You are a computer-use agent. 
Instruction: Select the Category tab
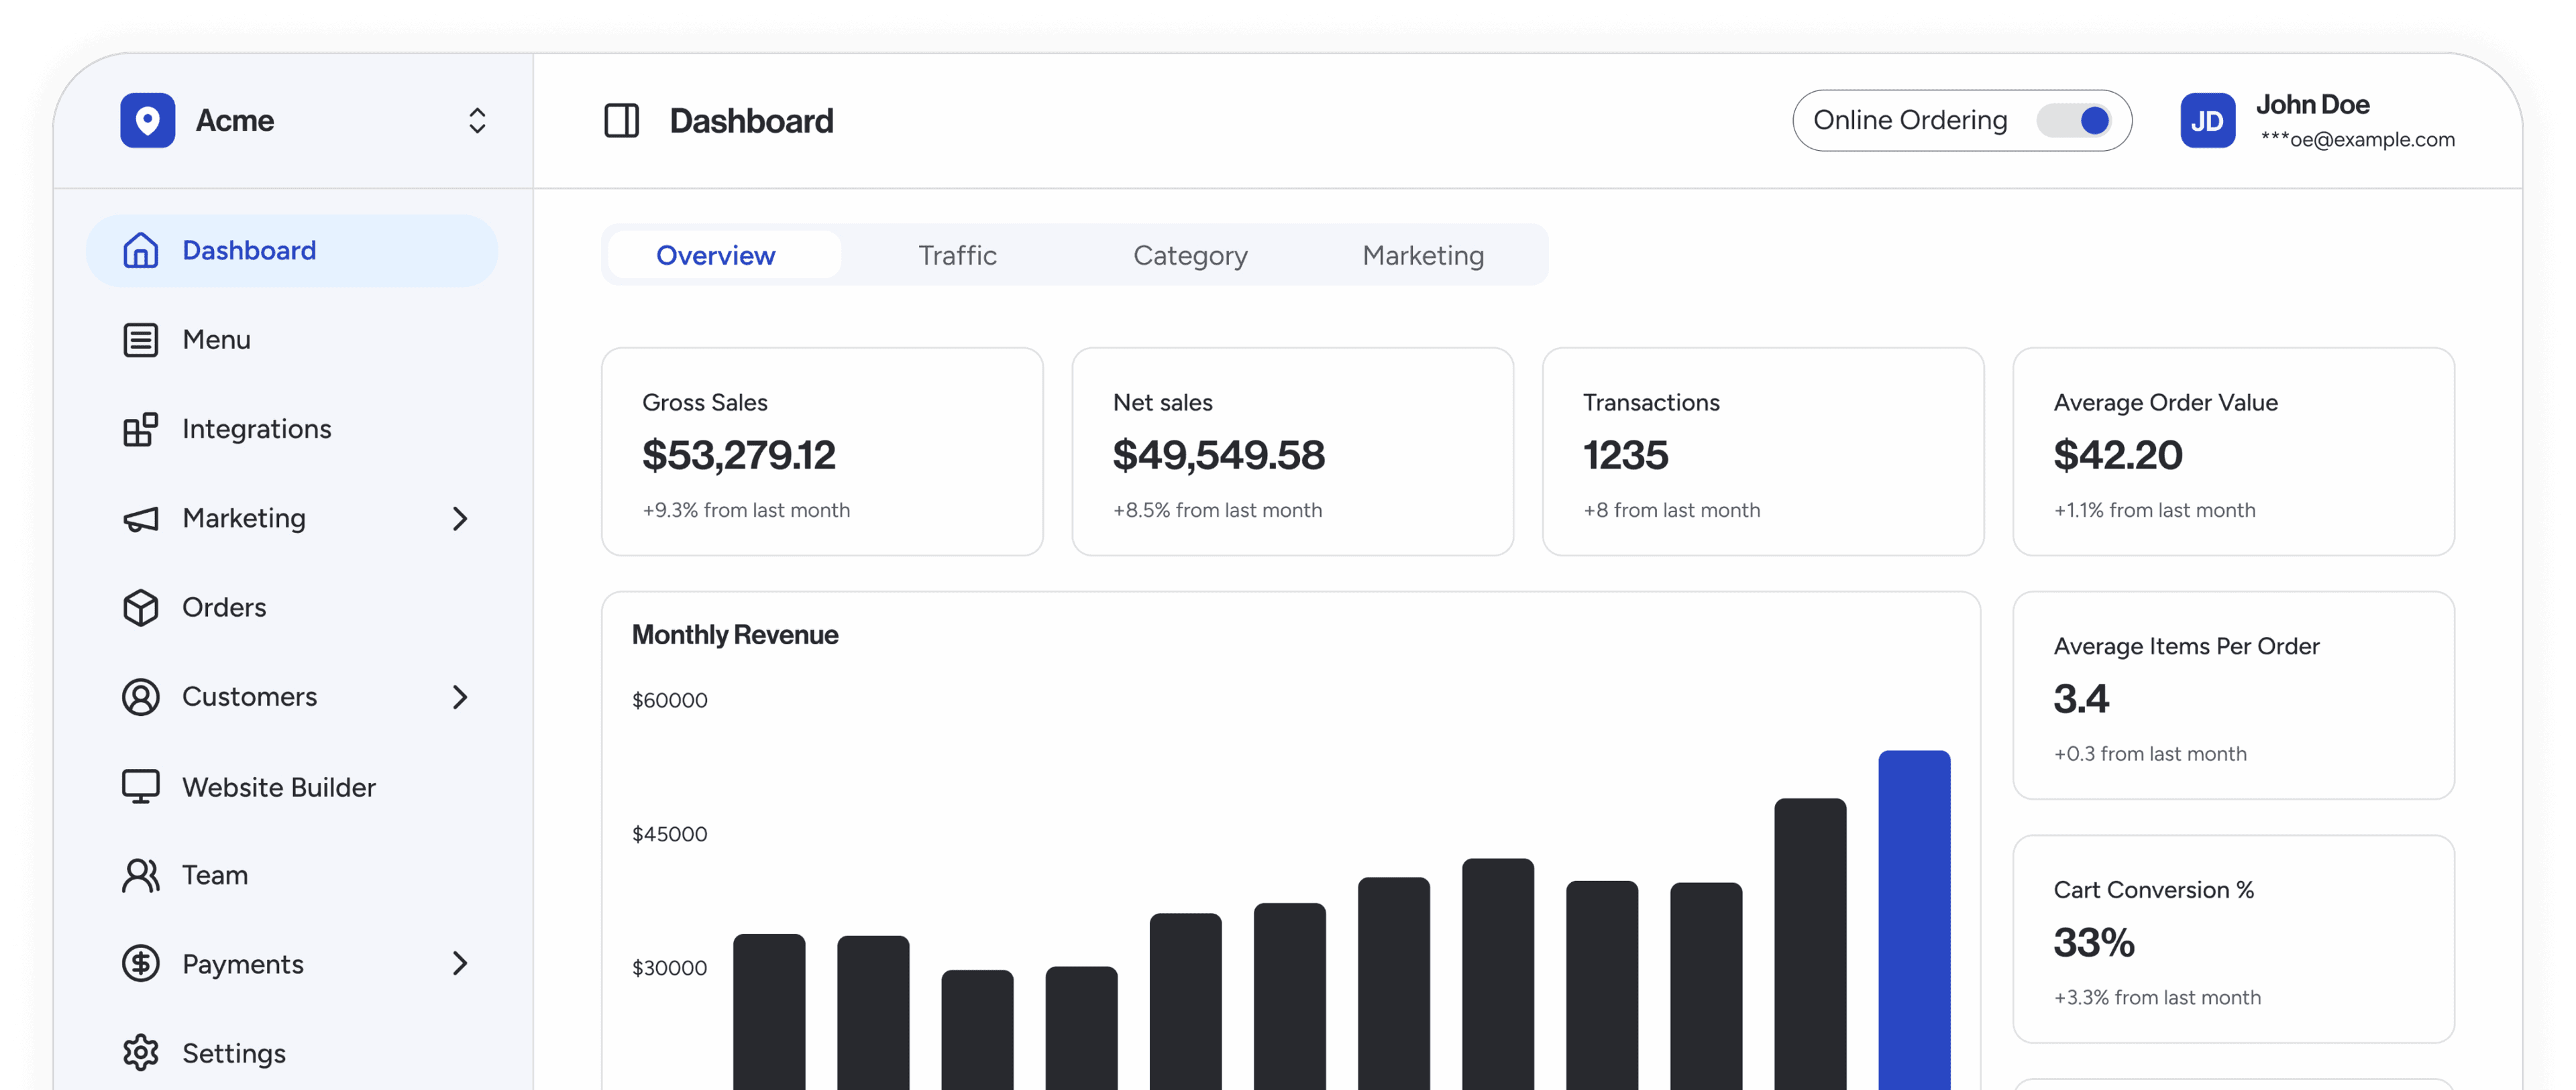[1189, 255]
